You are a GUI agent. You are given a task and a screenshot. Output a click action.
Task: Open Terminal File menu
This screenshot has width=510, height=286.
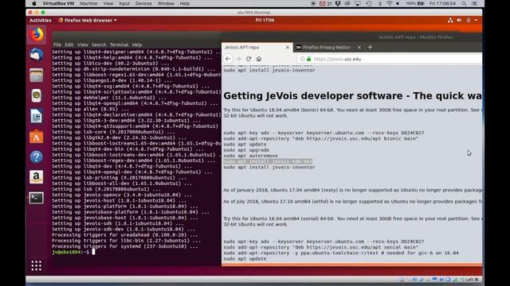57,44
